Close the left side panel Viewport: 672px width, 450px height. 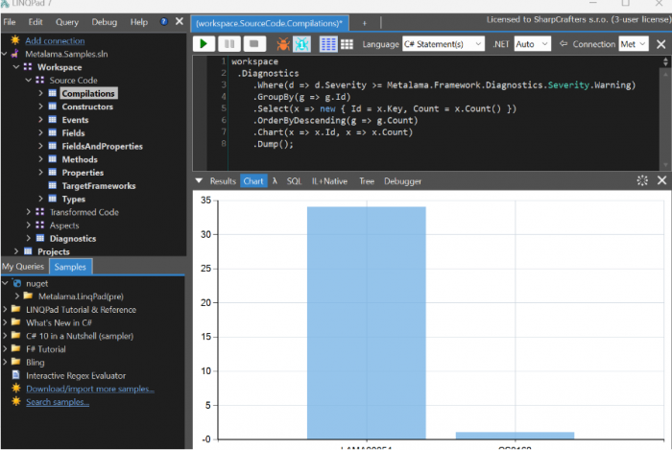[180, 21]
